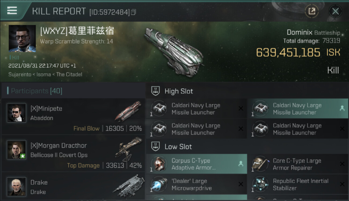
Task: Click the High Slot section header
Action: pyautogui.click(x=179, y=91)
